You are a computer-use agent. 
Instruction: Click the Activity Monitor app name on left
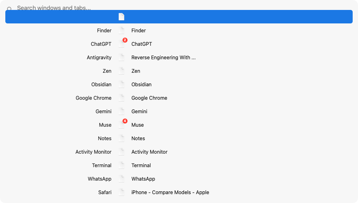[93, 152]
